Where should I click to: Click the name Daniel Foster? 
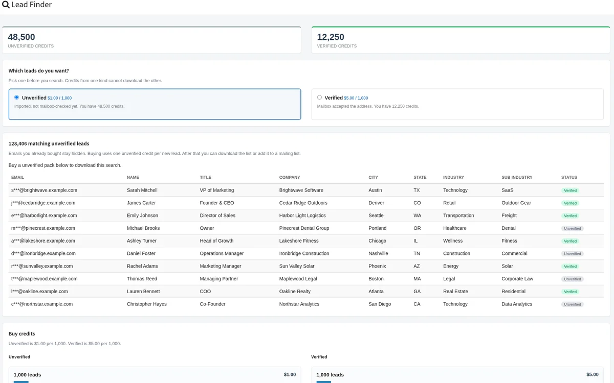pyautogui.click(x=141, y=253)
